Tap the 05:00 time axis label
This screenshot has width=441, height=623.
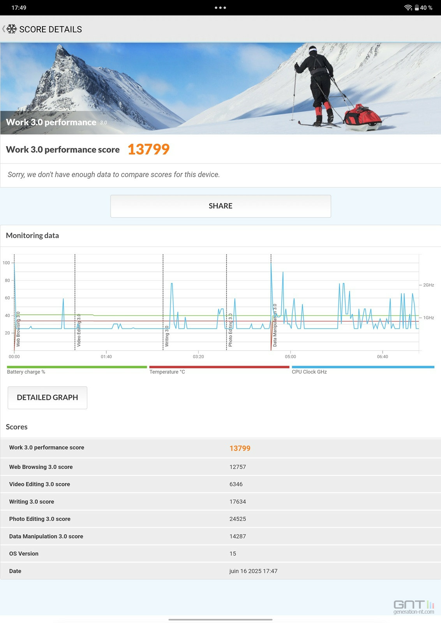tap(290, 357)
